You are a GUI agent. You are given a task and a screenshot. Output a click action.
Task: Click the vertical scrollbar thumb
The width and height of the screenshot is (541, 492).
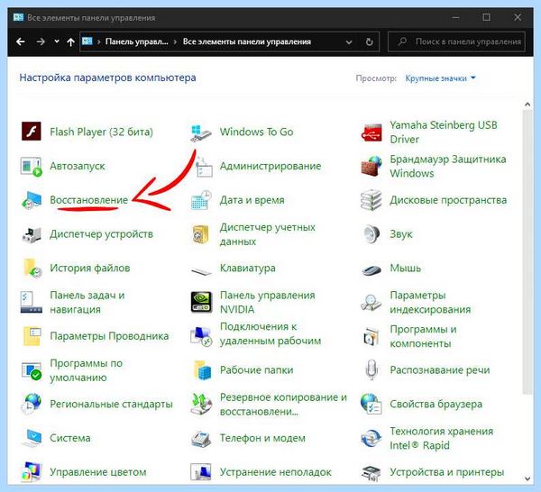tap(527, 252)
